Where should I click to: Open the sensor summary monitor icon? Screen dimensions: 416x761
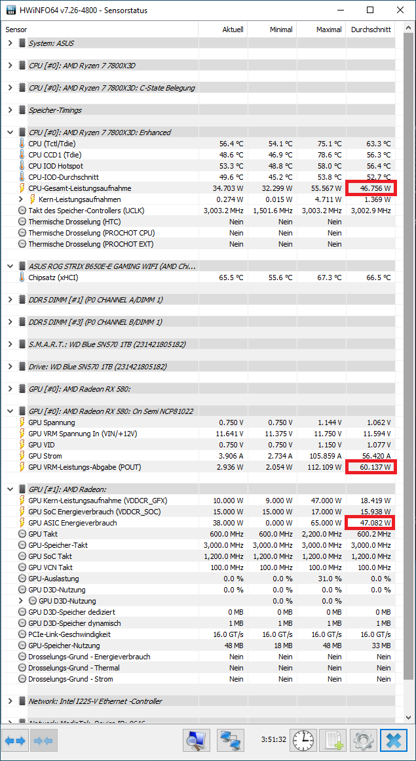[x=197, y=741]
